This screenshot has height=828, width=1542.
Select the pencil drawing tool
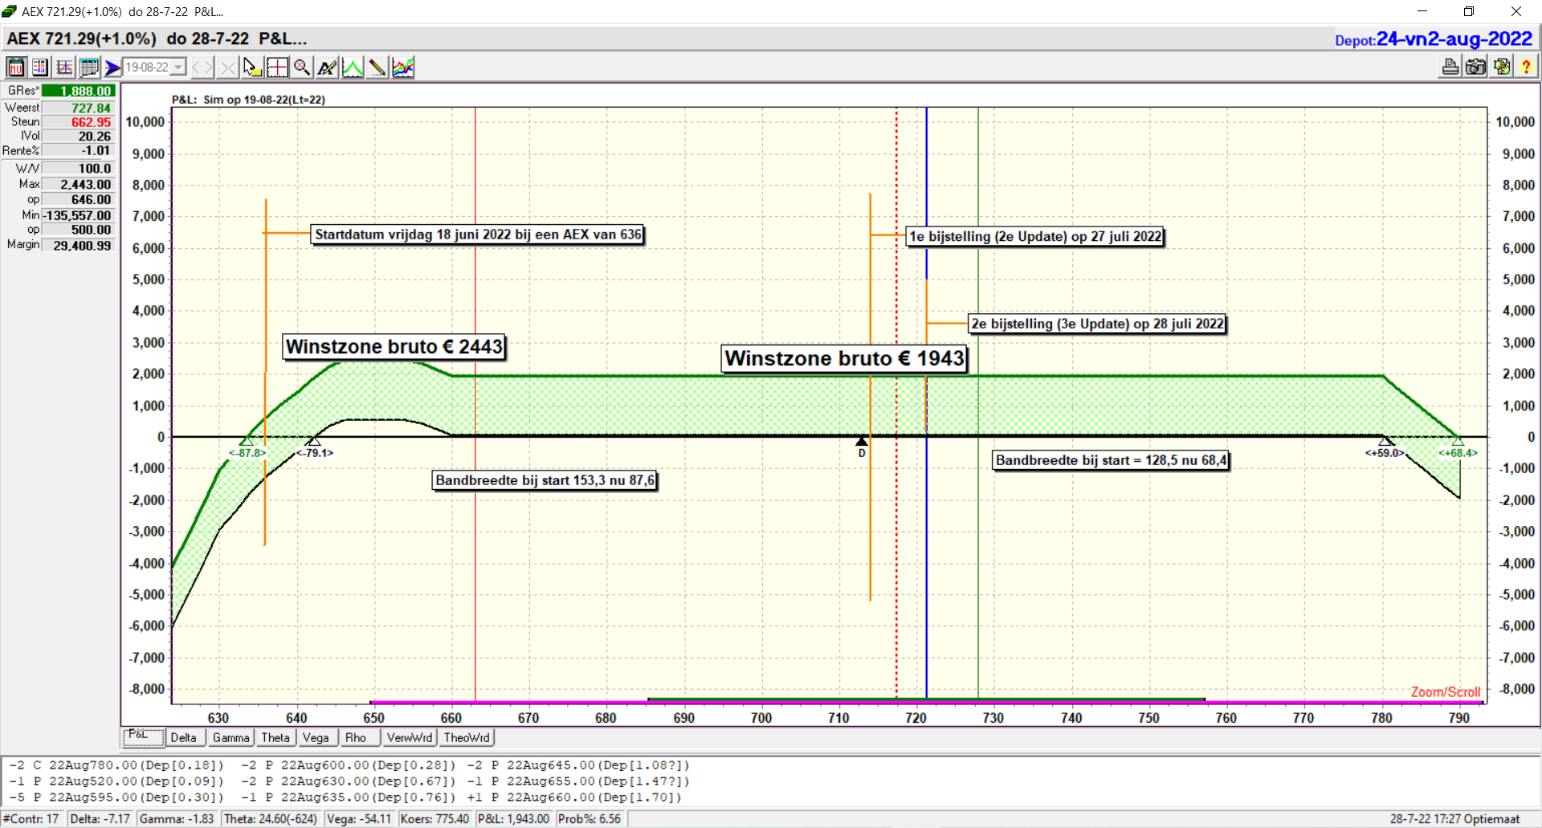pos(377,67)
